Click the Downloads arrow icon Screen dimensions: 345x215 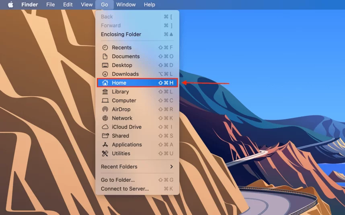click(105, 74)
